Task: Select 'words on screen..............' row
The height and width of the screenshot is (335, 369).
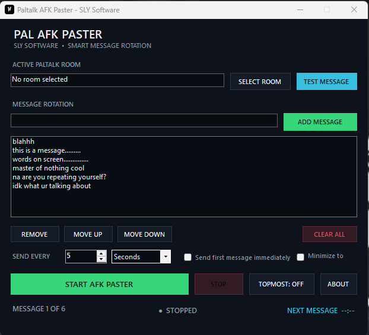Action: [184, 159]
